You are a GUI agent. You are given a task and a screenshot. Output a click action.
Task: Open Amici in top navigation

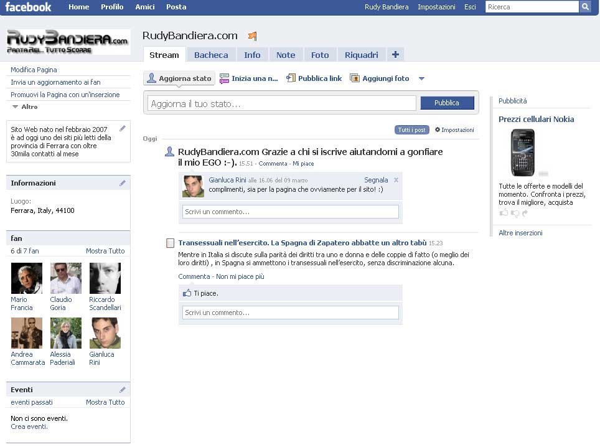[144, 7]
